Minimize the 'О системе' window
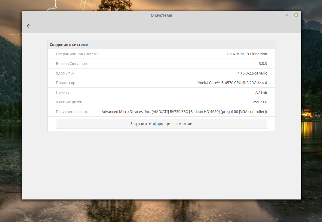The height and width of the screenshot is (222, 322). coord(278,15)
